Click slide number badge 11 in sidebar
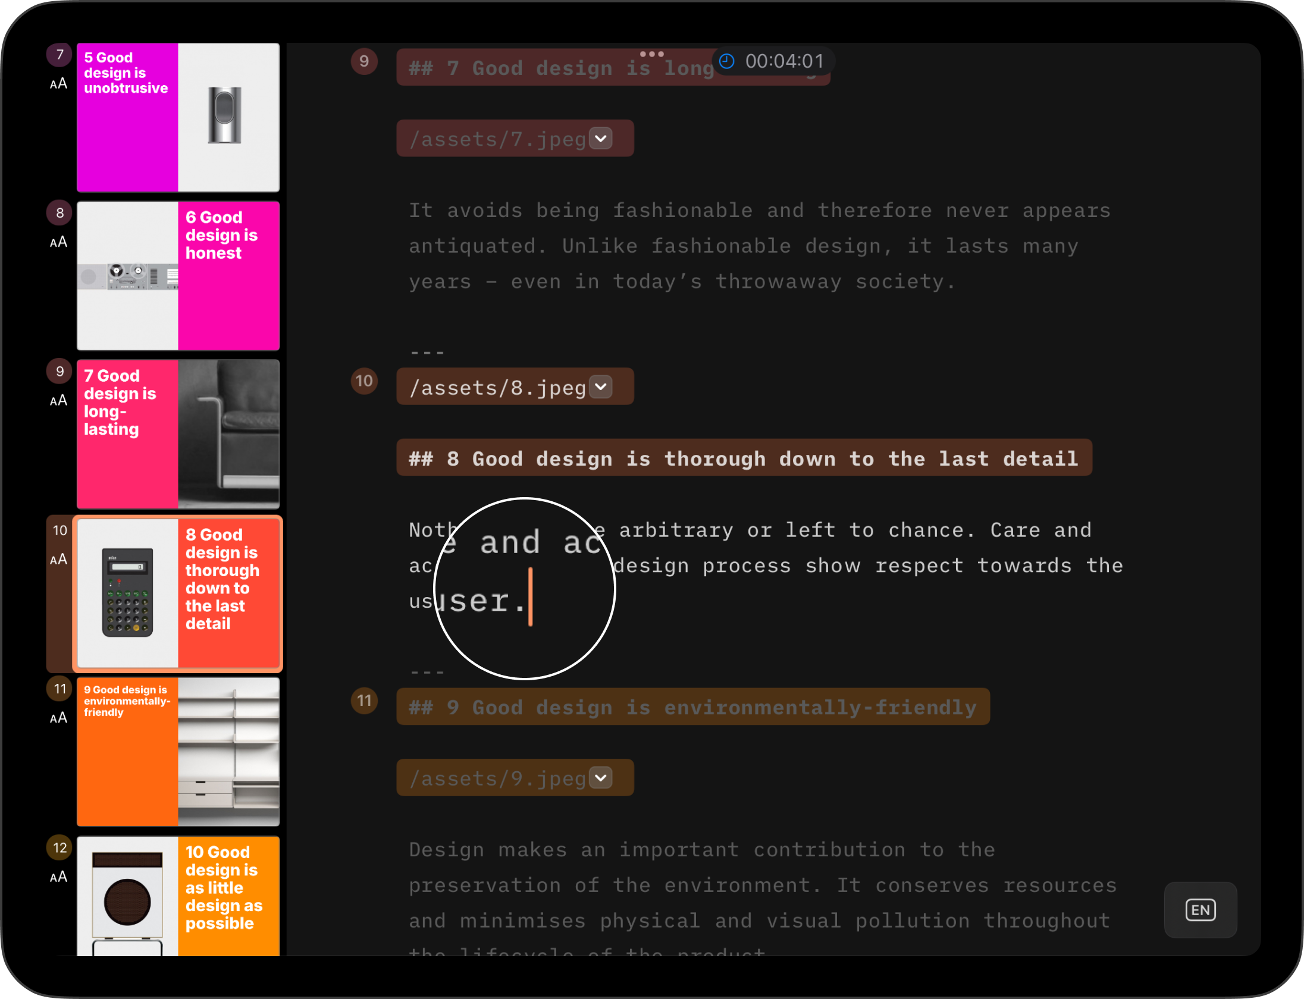1304x999 pixels. point(59,689)
